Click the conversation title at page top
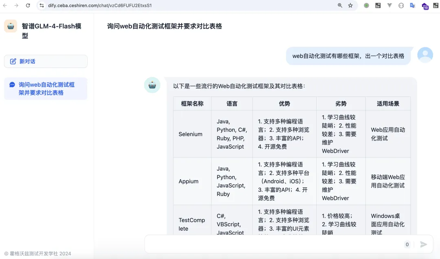440x259 pixels. (165, 26)
